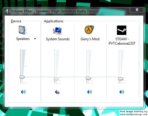
Task: Mute STEAM - PVTCaboose1337 audio
Action: click(x=122, y=92)
